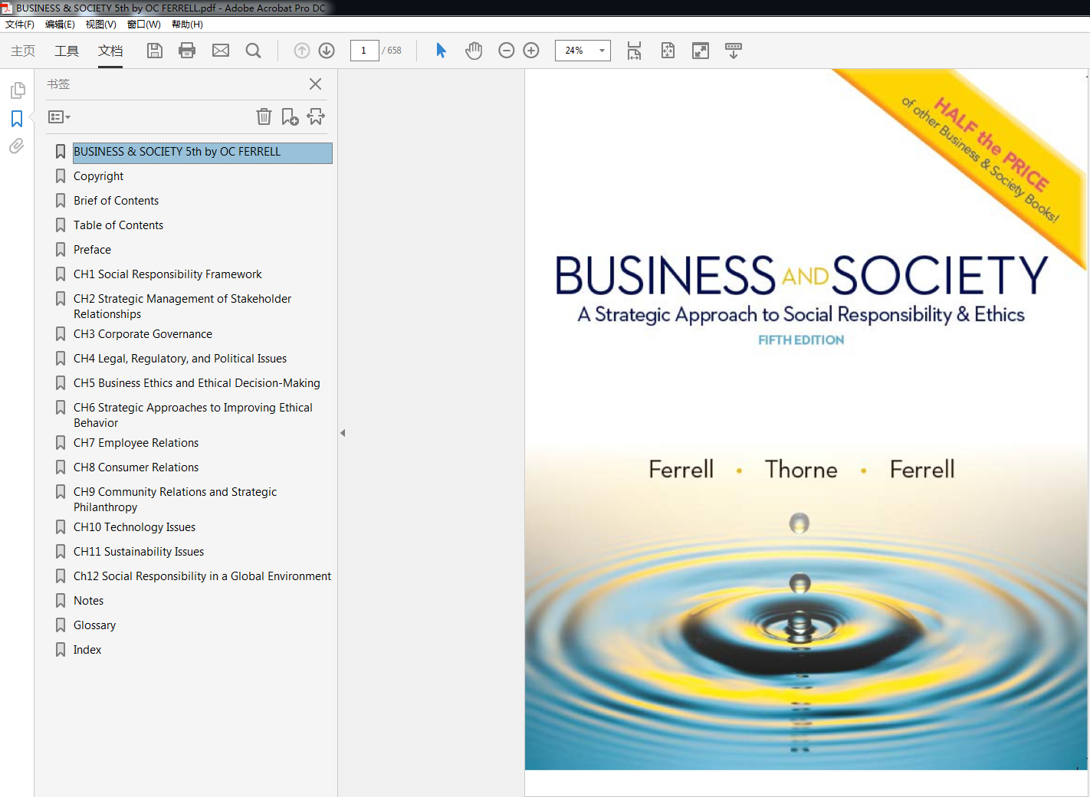Click the 658 total pages label
The image size is (1090, 797).
(x=392, y=51)
